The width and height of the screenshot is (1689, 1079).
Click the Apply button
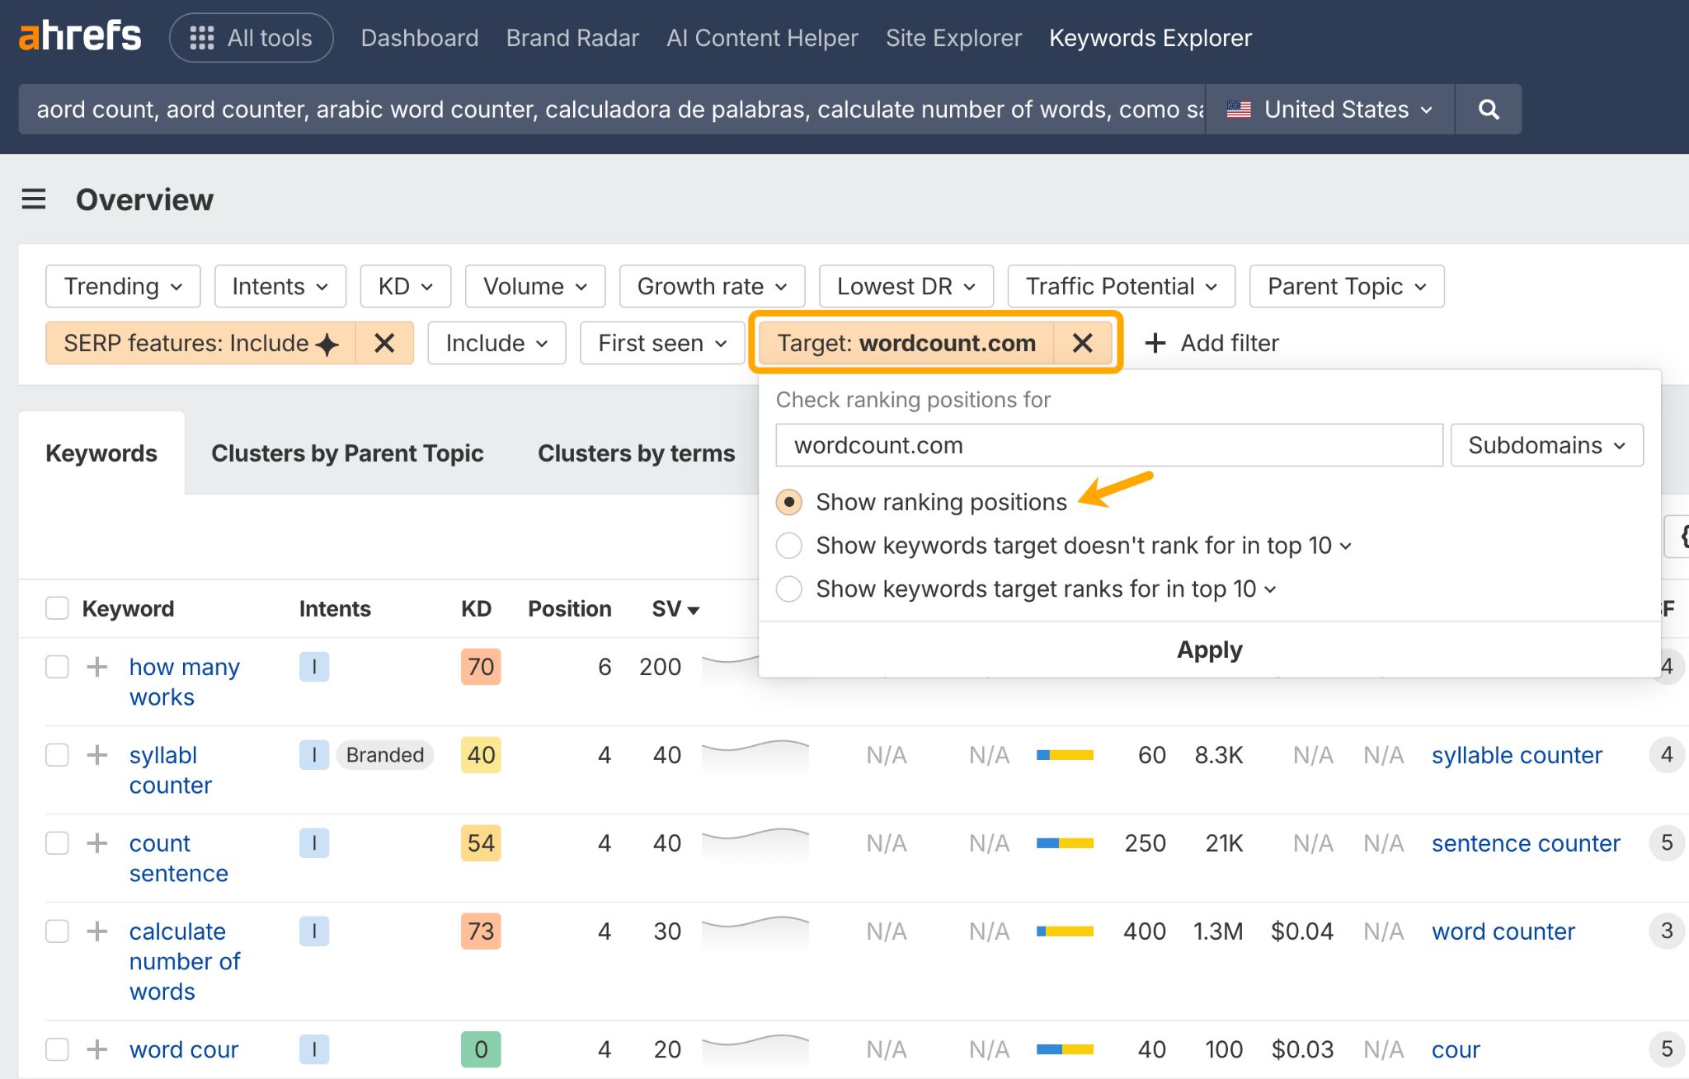(x=1209, y=650)
